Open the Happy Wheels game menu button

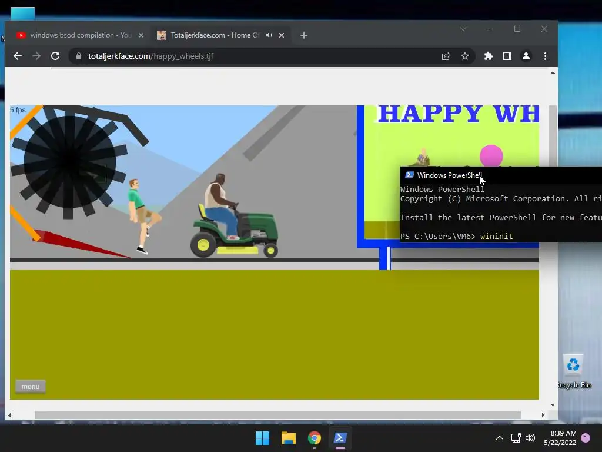[31, 387]
